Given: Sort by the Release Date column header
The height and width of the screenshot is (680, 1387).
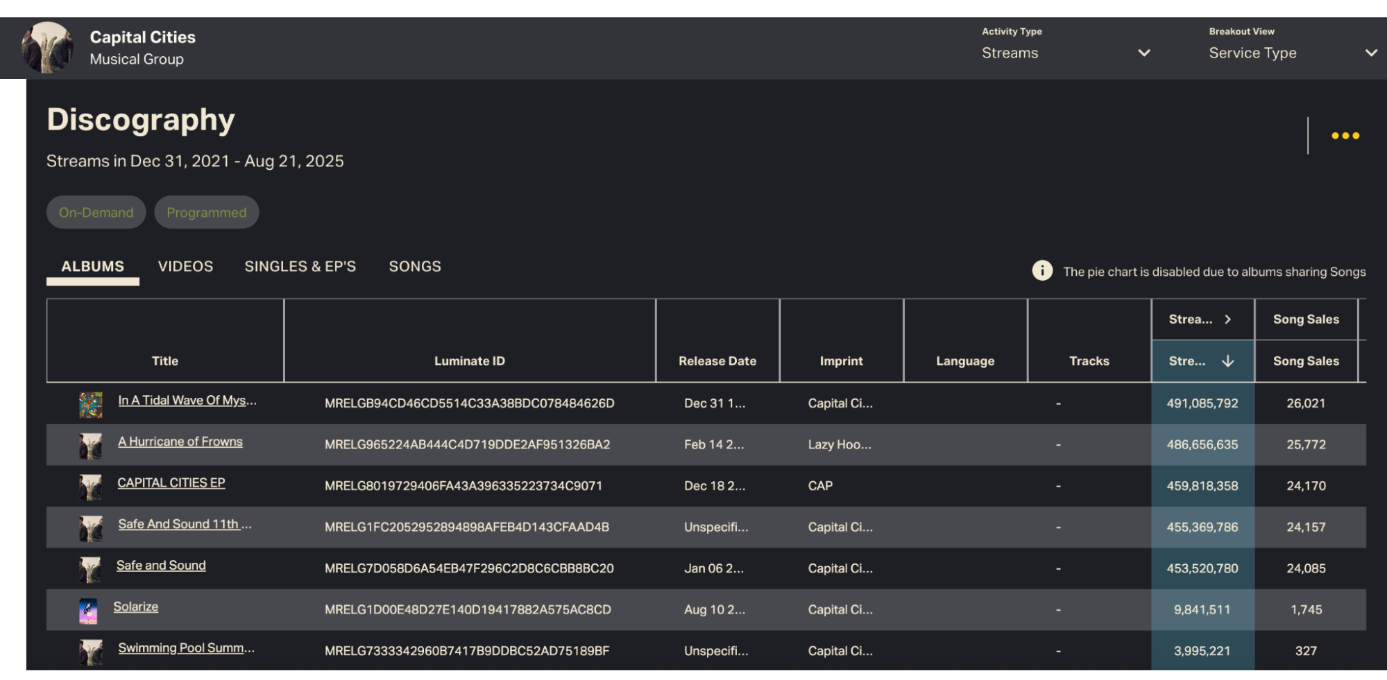Looking at the screenshot, I should (717, 361).
